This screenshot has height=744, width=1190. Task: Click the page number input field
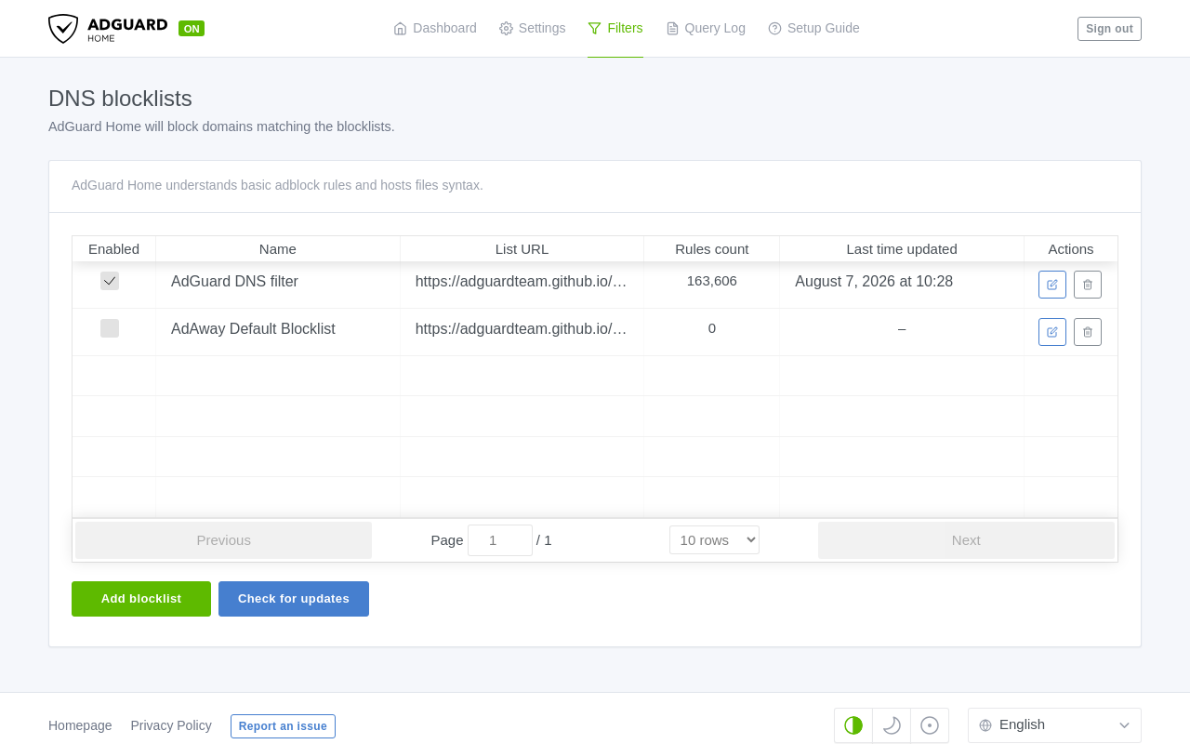(x=500, y=540)
